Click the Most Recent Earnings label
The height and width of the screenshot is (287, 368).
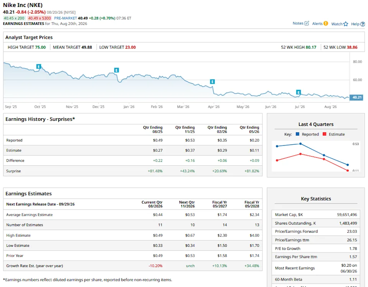[295, 268]
